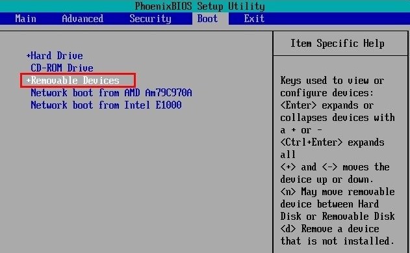This screenshot has width=410, height=253.
Task: Expand the plus sign beside Removable Devices
Action: tap(29, 80)
